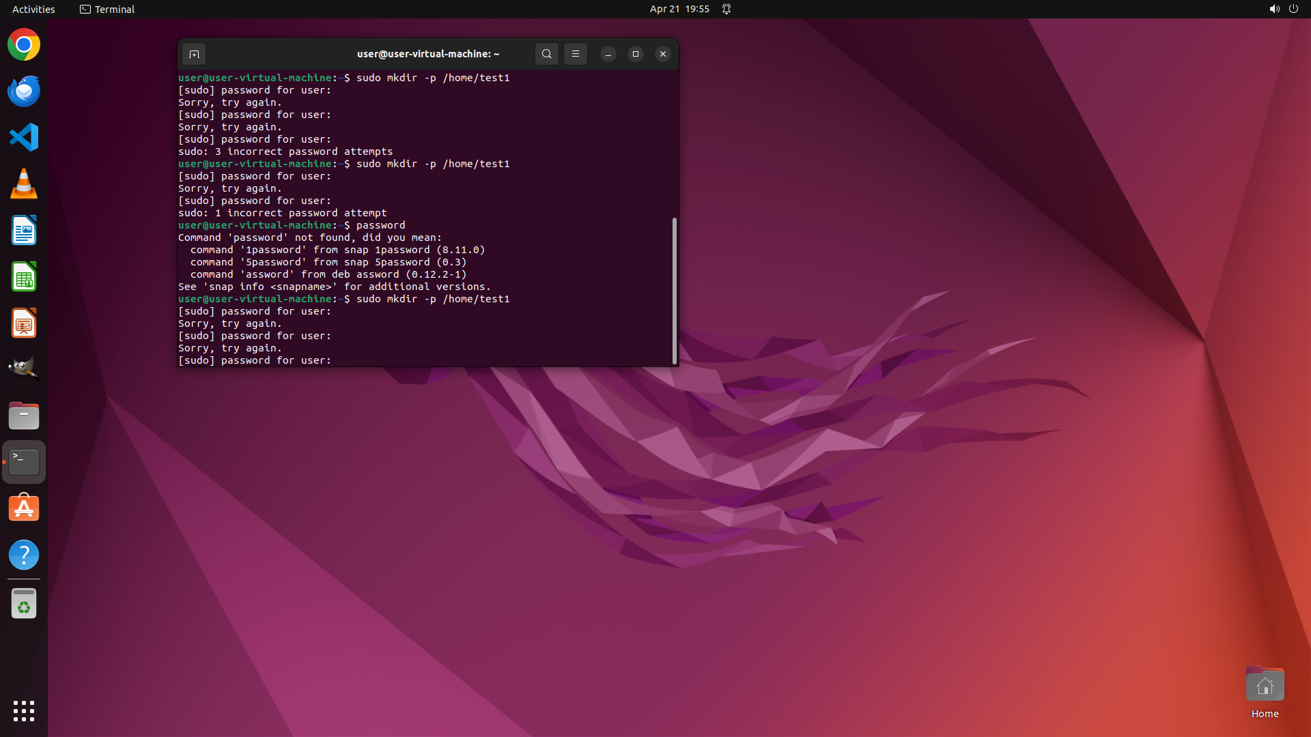
Task: Click the terminal scrollbar
Action: [675, 291]
